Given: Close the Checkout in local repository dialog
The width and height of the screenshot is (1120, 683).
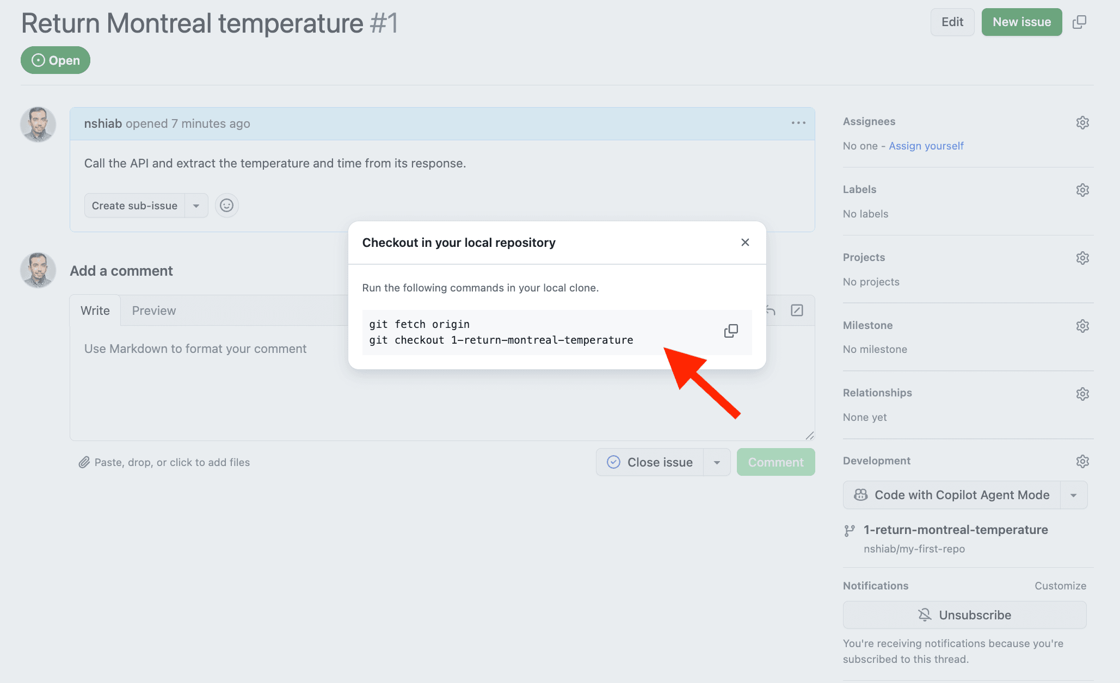Looking at the screenshot, I should click(745, 243).
